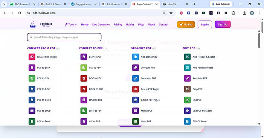Click the Add Header & Footer icon
Image resolution: width=264 pixels, height=138 pixels.
coord(188,57)
